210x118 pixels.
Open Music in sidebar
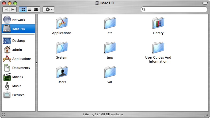pyautogui.click(x=18, y=86)
